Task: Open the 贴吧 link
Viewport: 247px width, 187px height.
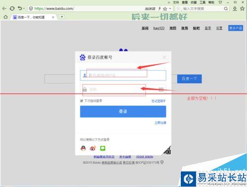Action: coord(196,28)
